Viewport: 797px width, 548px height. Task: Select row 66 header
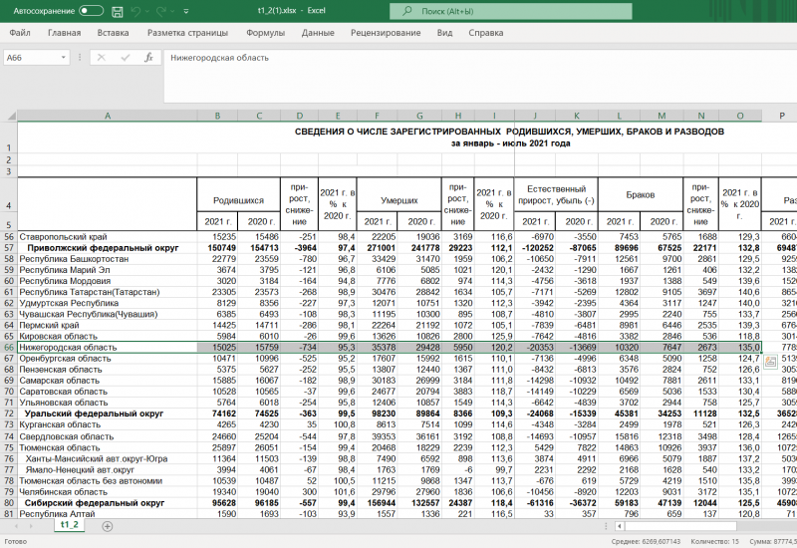[9, 347]
